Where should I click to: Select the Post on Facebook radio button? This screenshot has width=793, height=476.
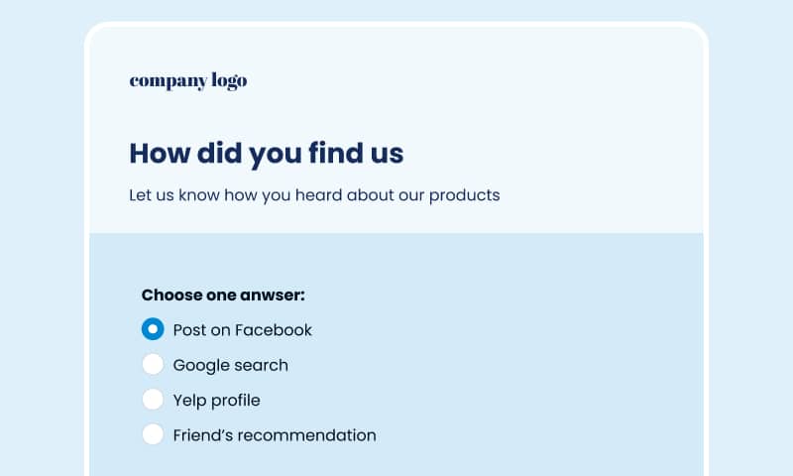pos(153,329)
